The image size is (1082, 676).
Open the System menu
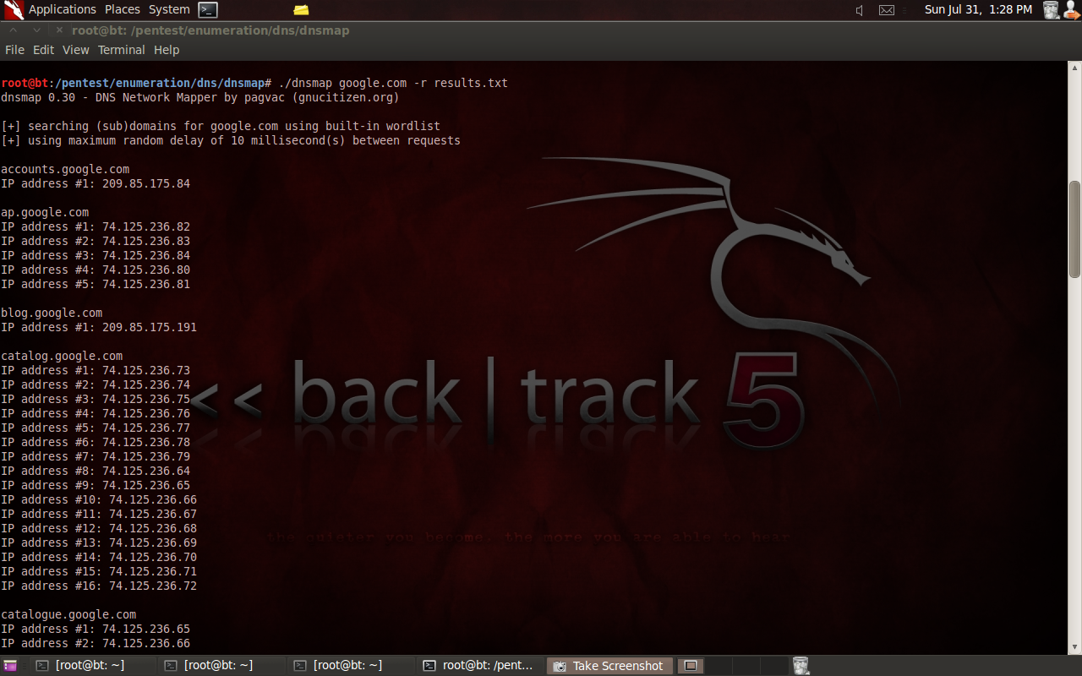coord(169,9)
